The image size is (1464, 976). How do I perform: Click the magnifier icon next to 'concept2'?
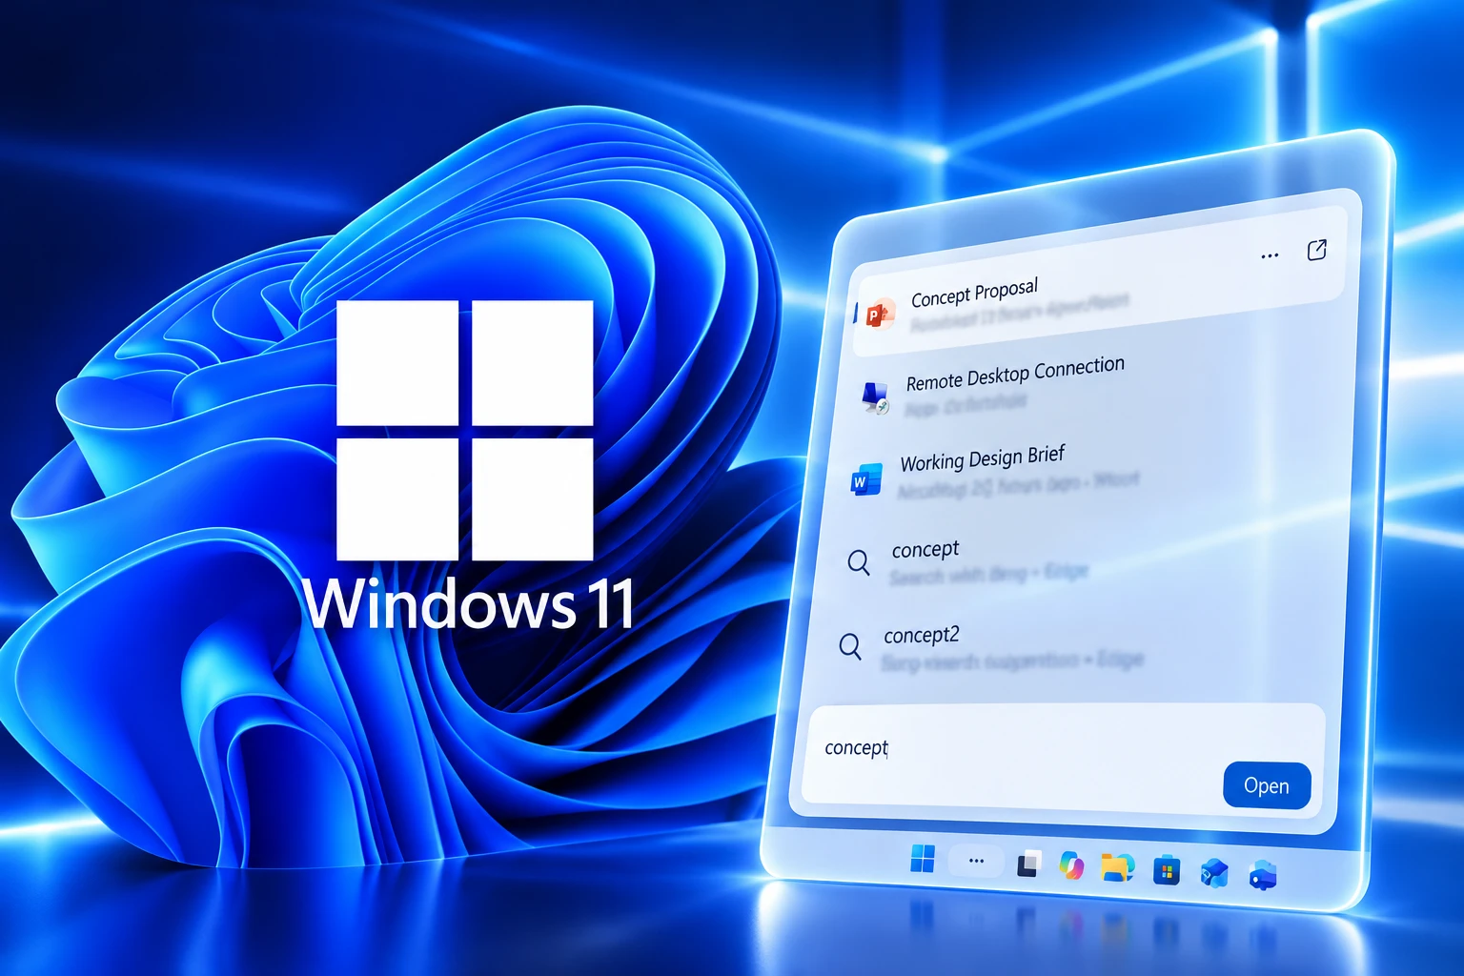pos(850,646)
